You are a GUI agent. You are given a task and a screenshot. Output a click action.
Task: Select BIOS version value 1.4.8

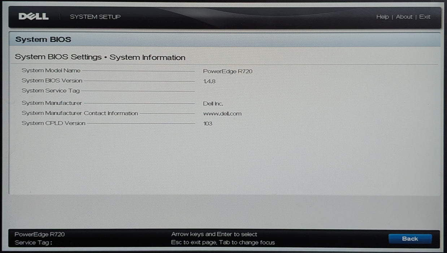tap(209, 81)
